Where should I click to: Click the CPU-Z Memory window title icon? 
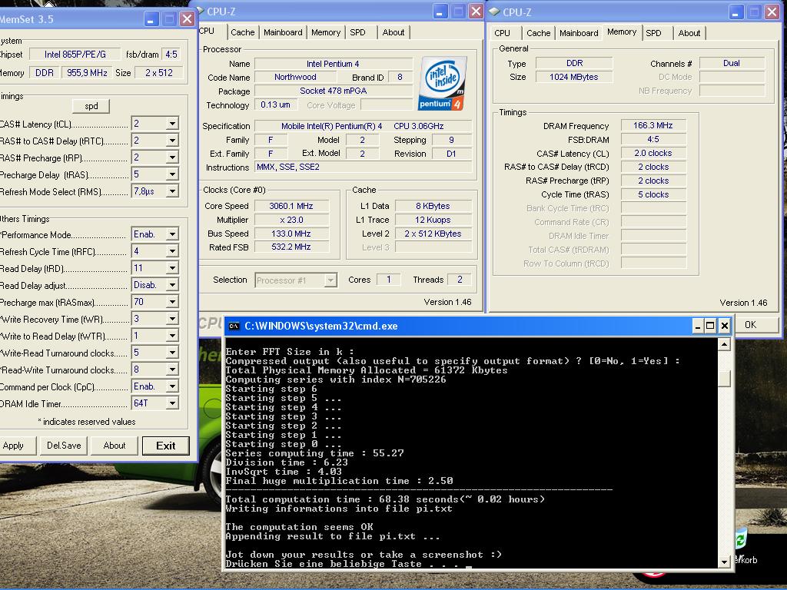coord(494,12)
